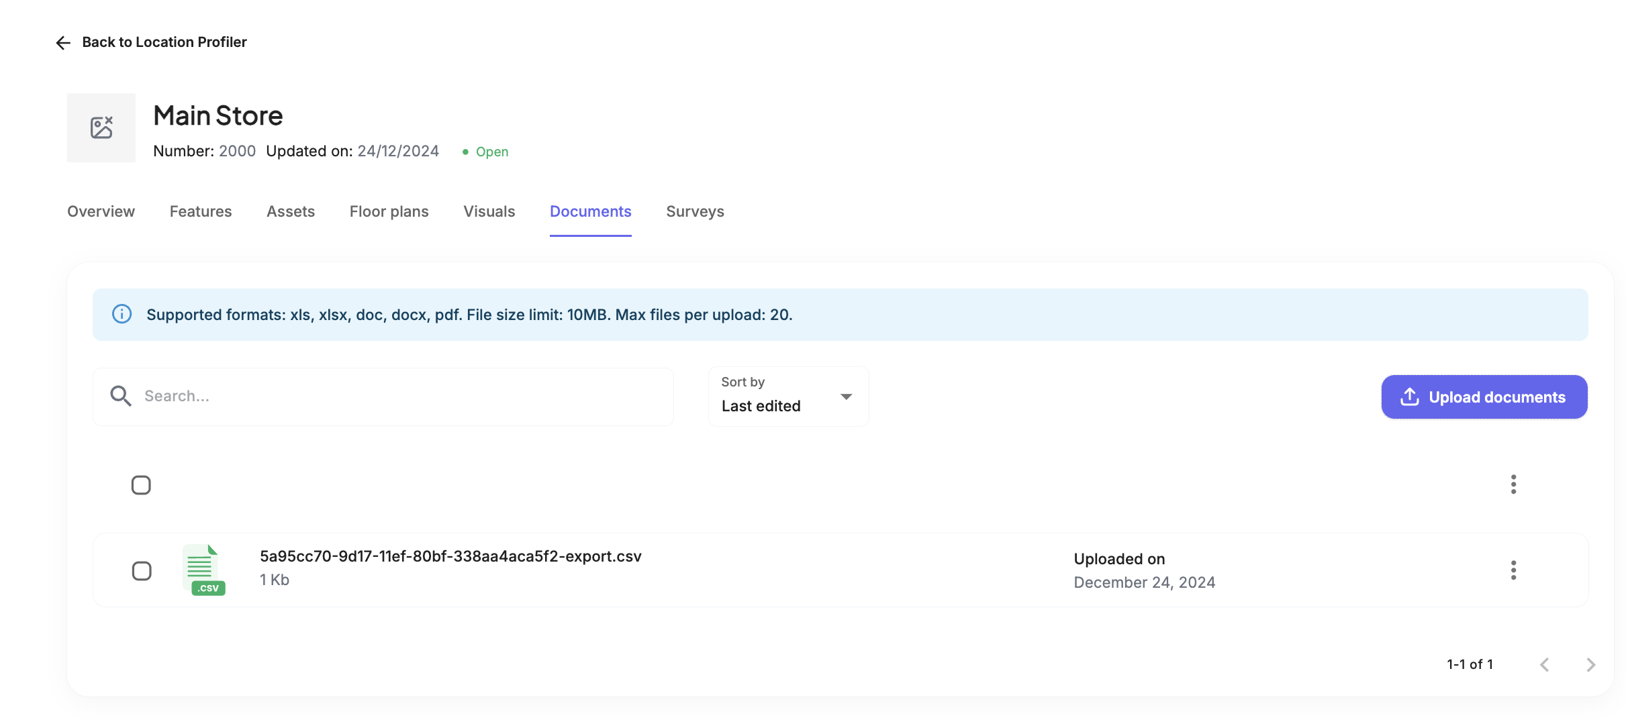
Task: Click the back arrow icon
Action: 63,43
